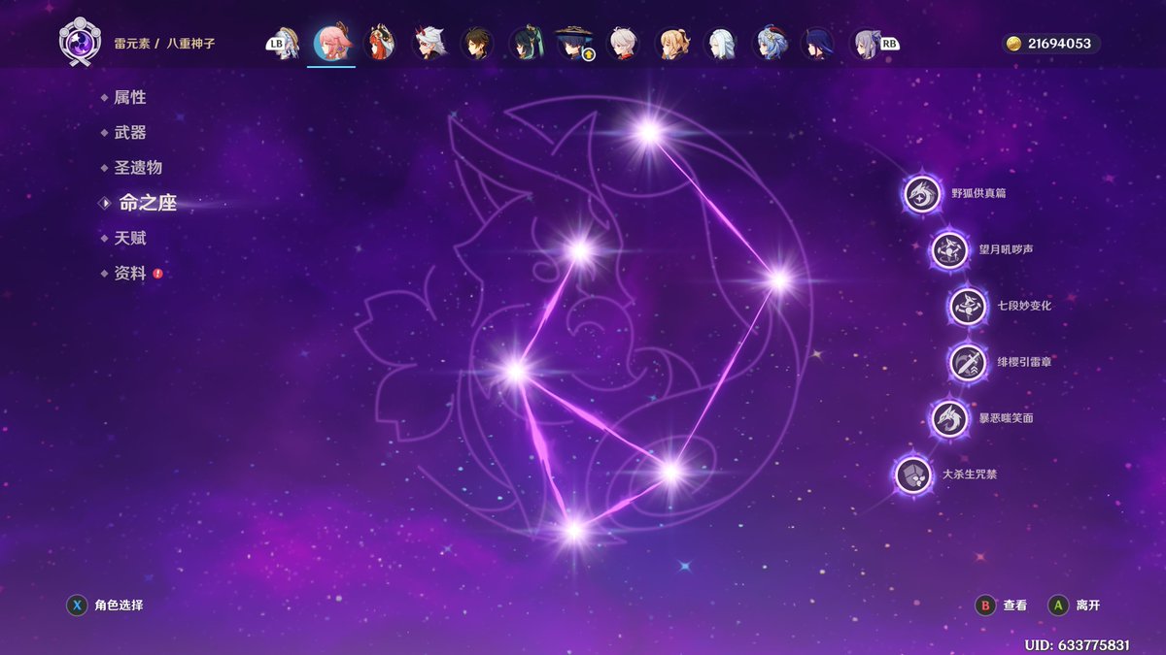Select the hat-wearing portrait beside LB
The width and height of the screenshot is (1166, 655).
point(286,44)
